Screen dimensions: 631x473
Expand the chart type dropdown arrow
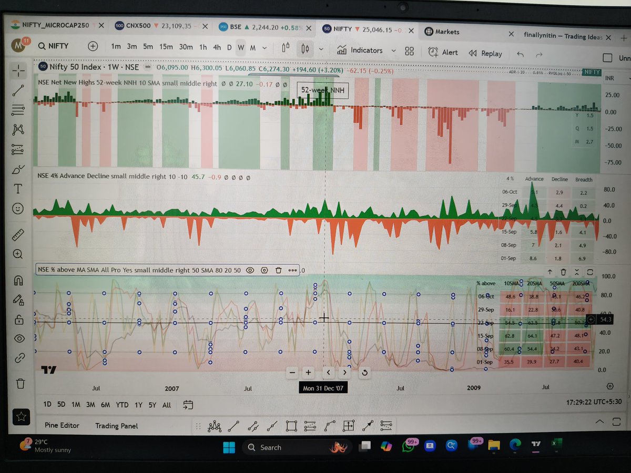tap(321, 49)
